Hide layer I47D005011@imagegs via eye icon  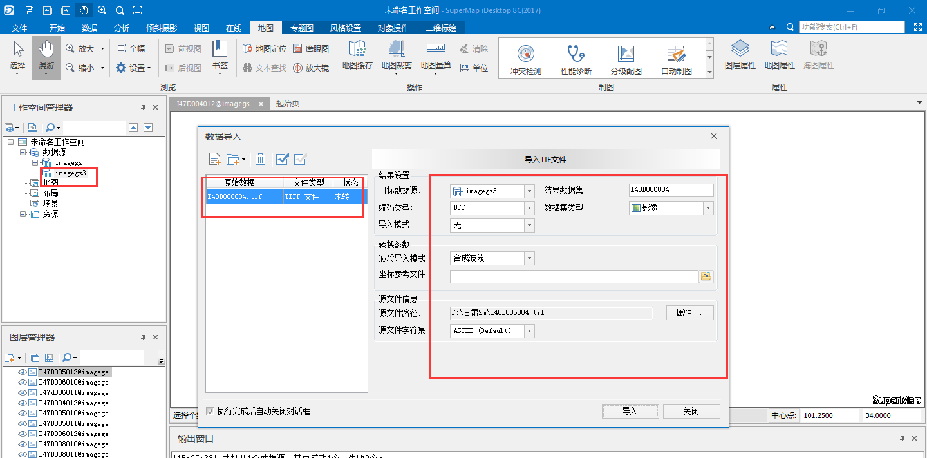[22, 423]
